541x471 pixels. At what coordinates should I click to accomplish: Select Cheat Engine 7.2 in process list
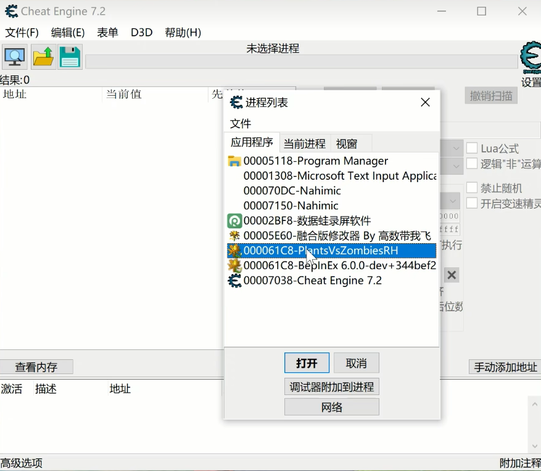(x=312, y=280)
